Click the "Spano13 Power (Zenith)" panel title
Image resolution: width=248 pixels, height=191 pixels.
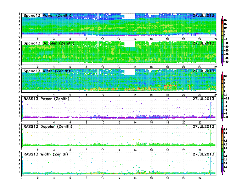point(47,15)
